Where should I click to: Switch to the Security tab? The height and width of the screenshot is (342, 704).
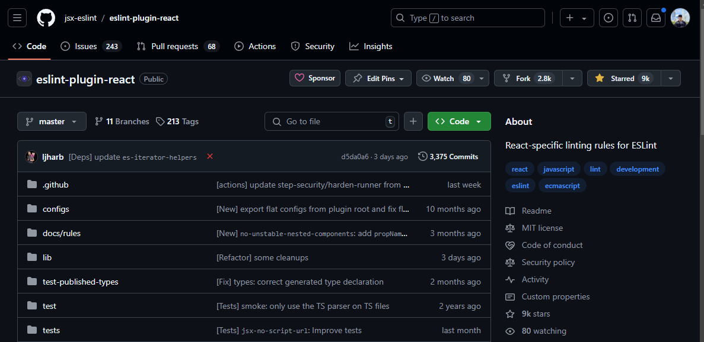(313, 46)
